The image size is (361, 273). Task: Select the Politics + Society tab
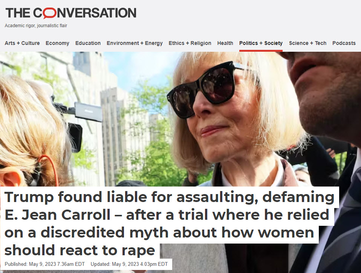coord(261,43)
